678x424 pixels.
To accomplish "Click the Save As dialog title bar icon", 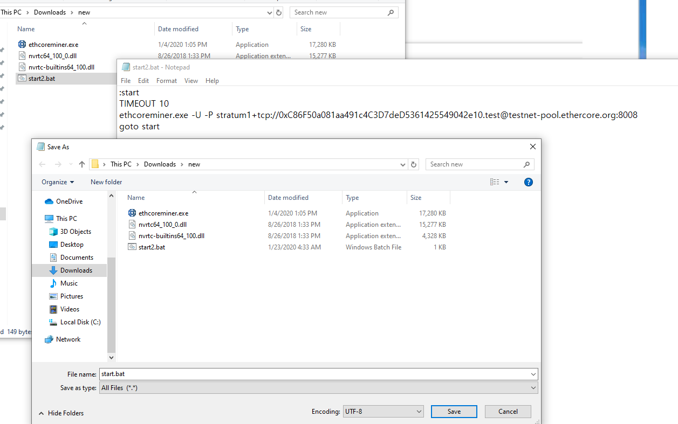I will (x=40, y=147).
